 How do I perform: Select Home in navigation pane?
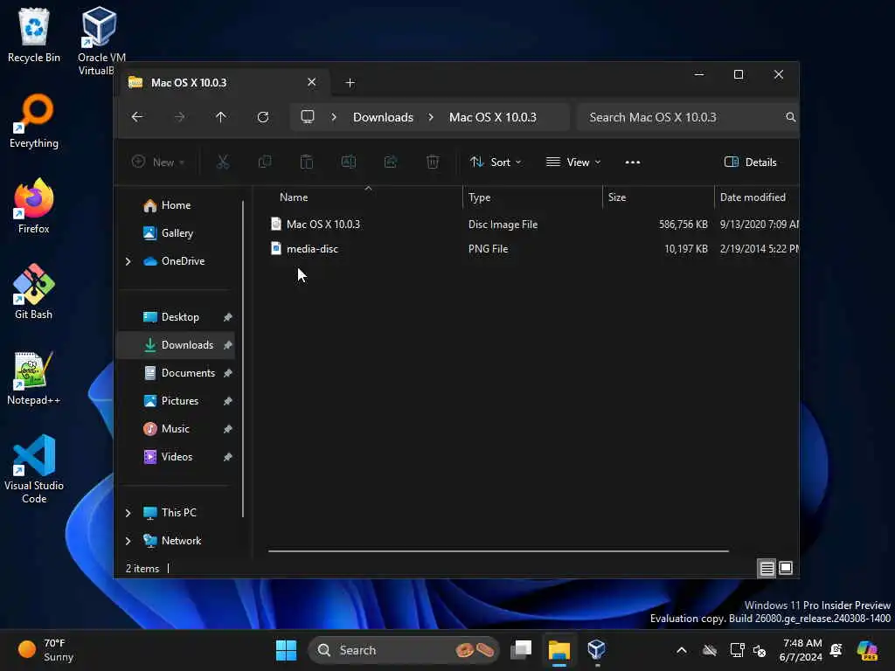(x=175, y=205)
